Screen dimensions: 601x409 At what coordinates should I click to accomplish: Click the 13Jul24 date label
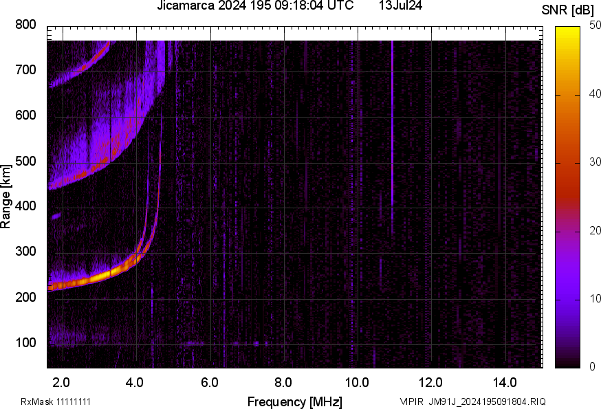[x=401, y=6]
